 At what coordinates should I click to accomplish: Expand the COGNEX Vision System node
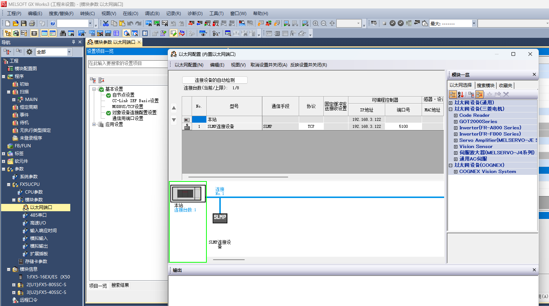[x=456, y=172]
